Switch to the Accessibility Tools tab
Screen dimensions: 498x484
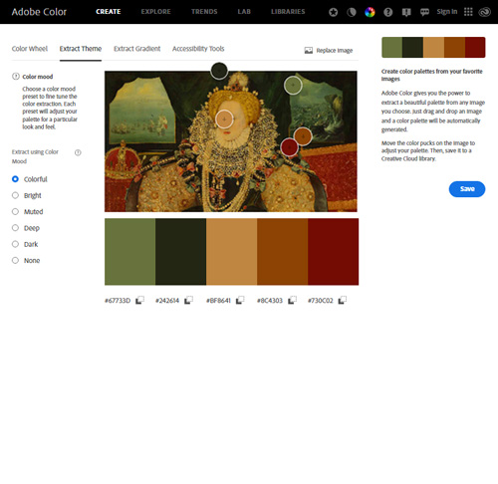198,49
